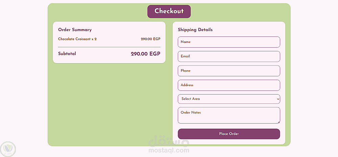Open the Select Area dropdown
Image resolution: width=338 pixels, height=157 pixels.
pos(228,99)
